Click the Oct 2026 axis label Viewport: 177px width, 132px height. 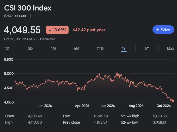point(163,106)
